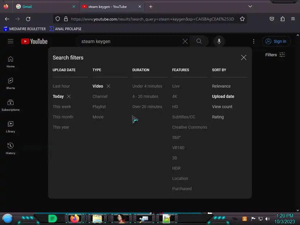Select Playlist type filter

99,107
